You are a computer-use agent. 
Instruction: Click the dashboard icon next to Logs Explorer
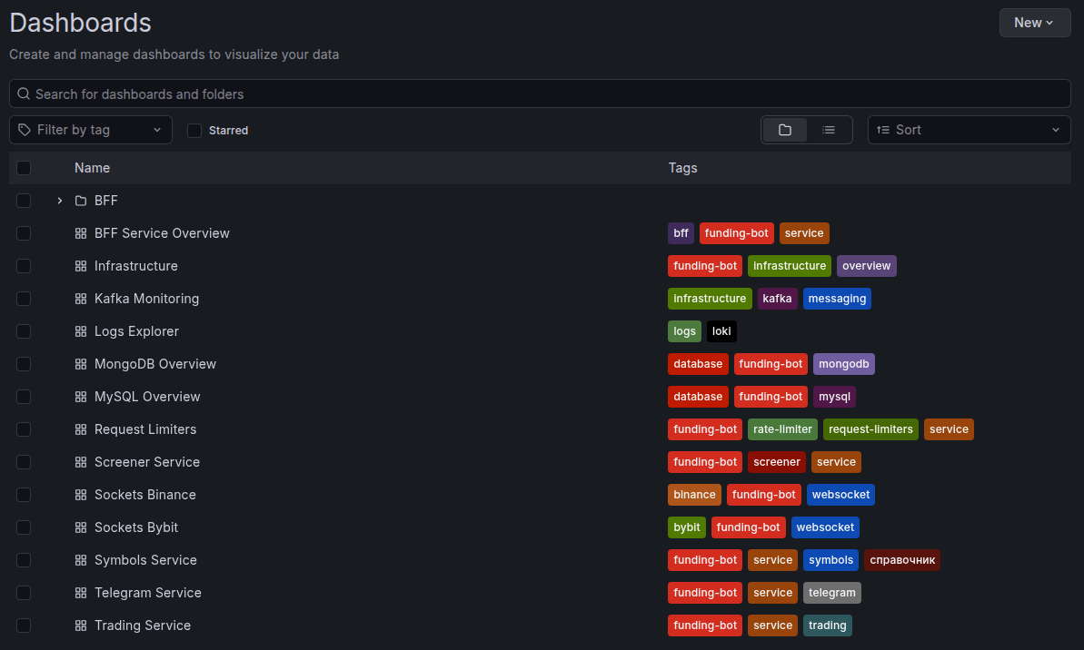coord(81,330)
